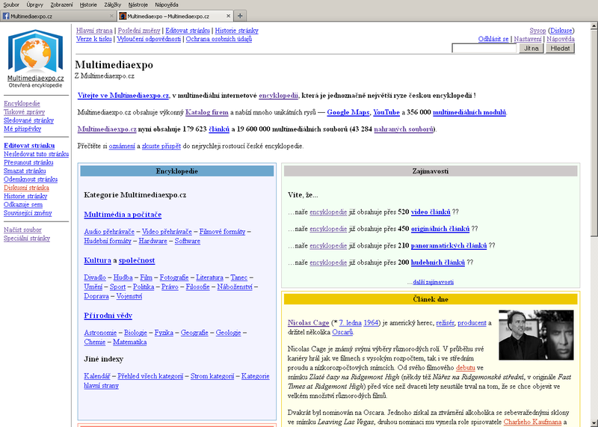Viewport: 598px width, 427px height.
Task: Open Charlieho Kaufmana red link
Action: coord(532,422)
